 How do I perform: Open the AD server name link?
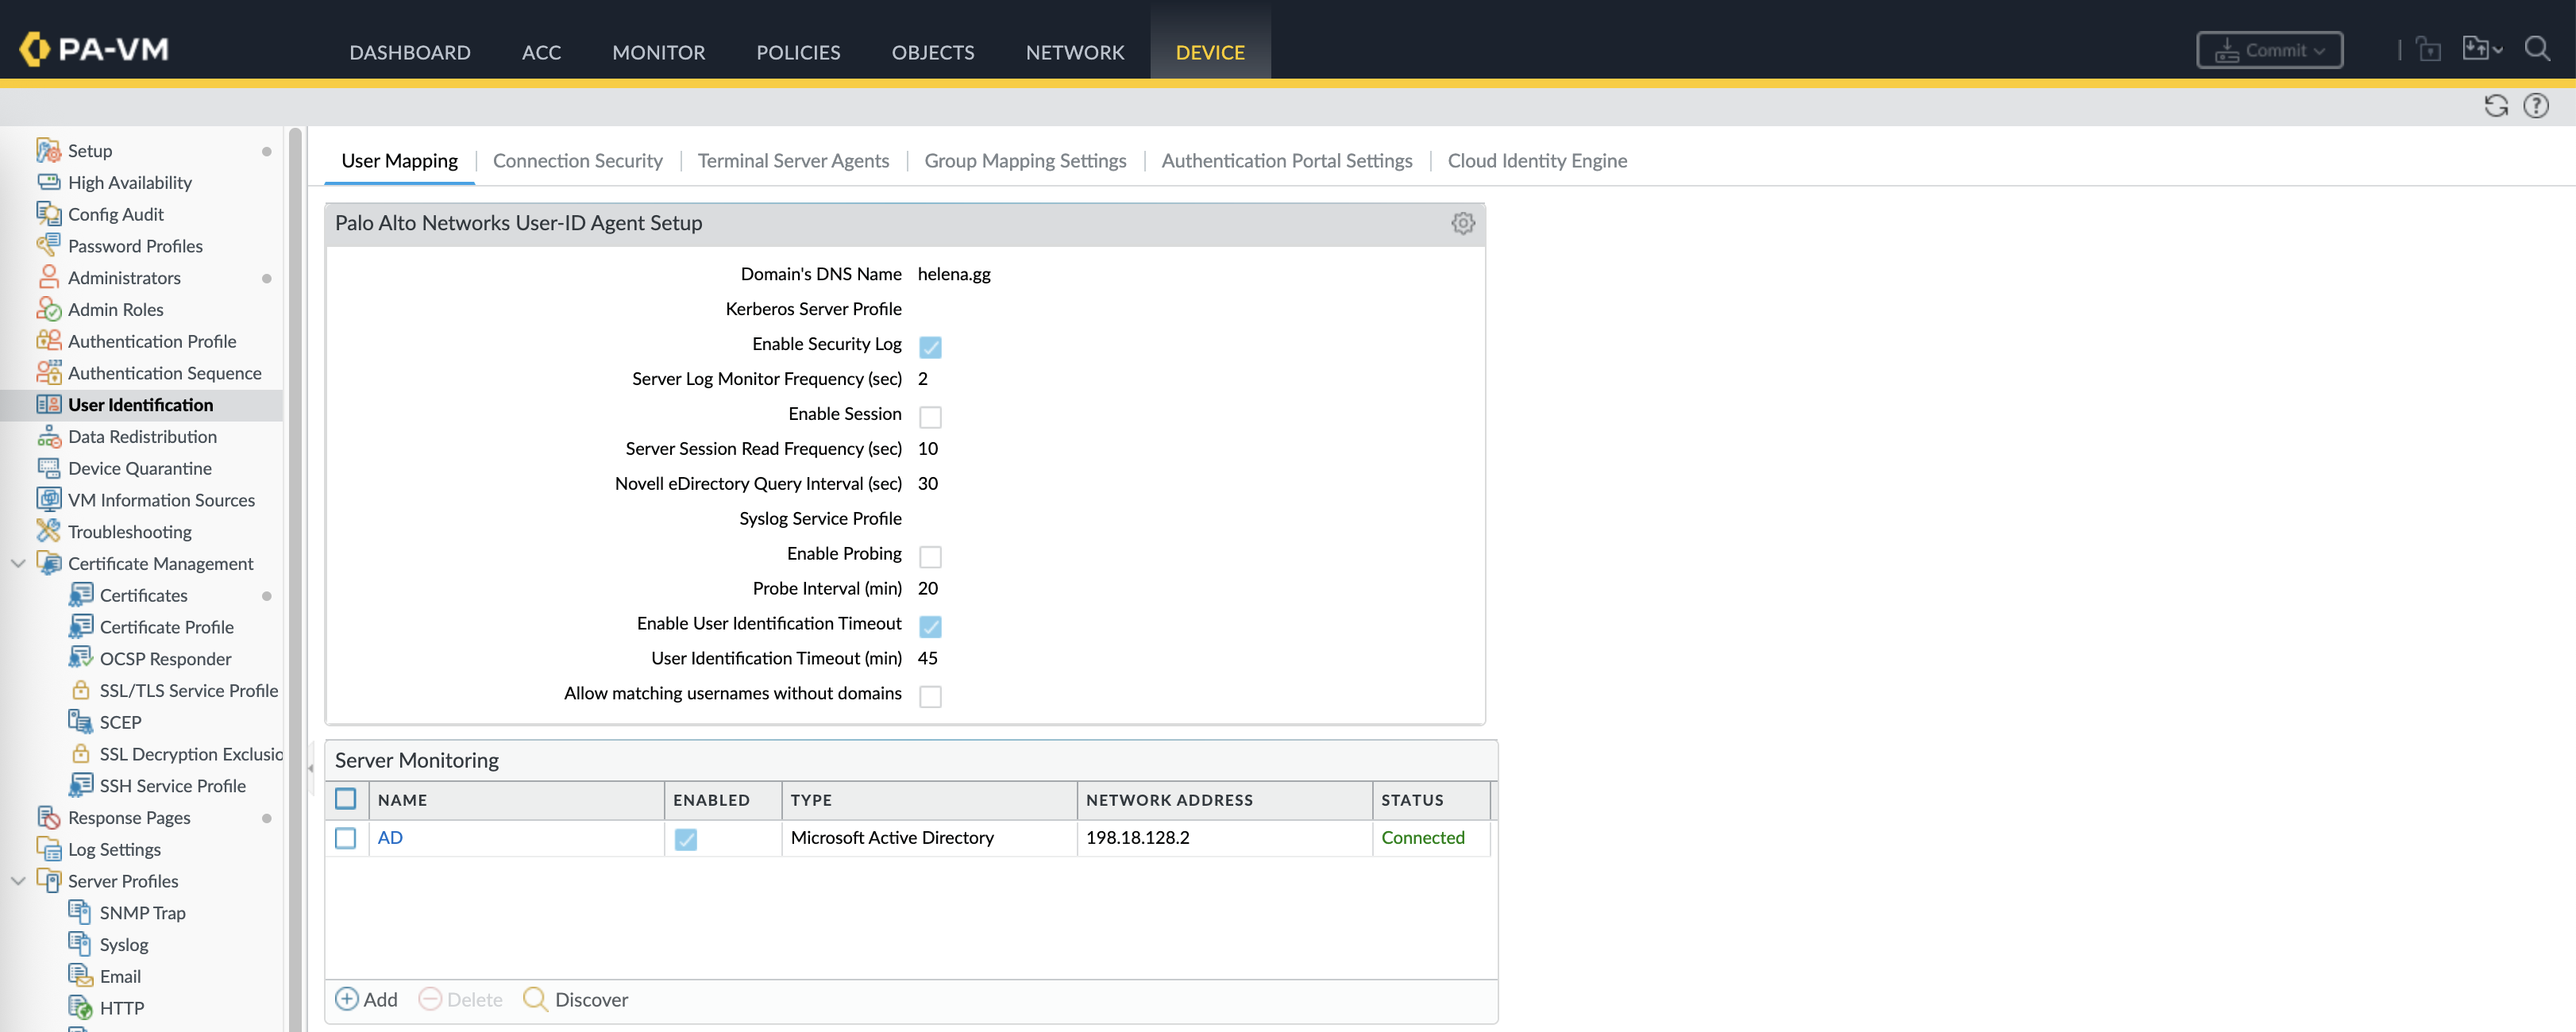coord(390,838)
